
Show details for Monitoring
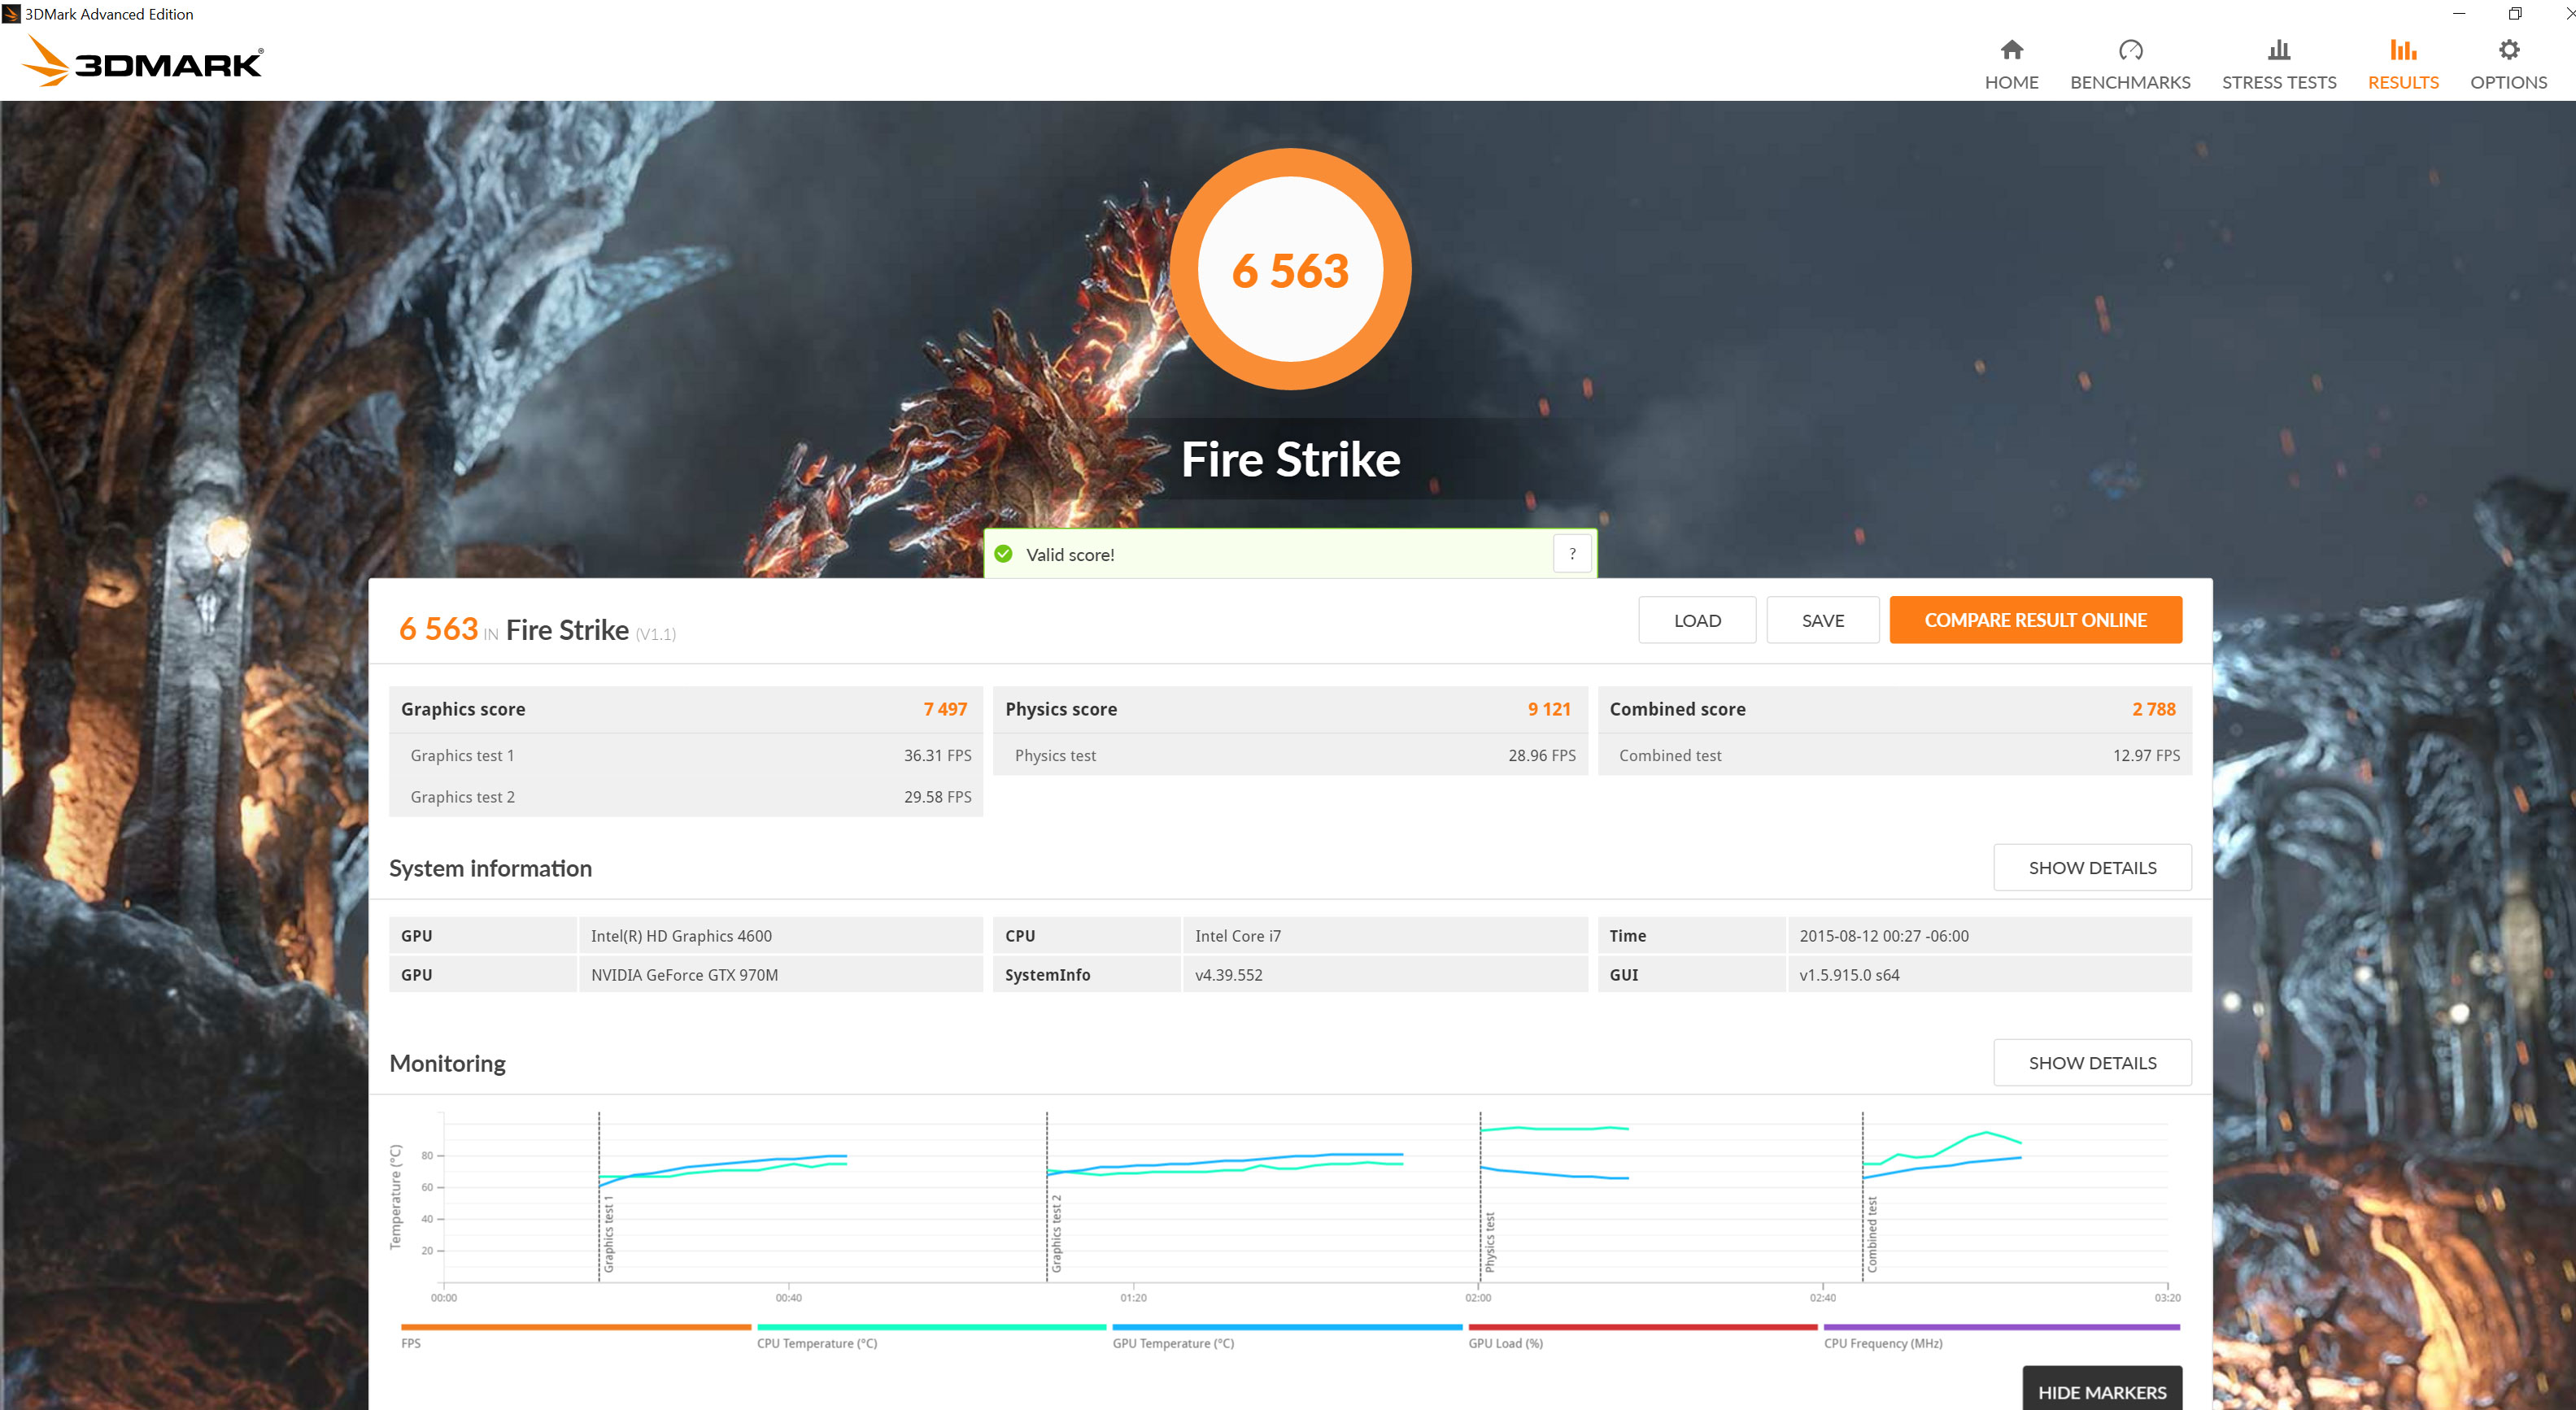click(2092, 1062)
